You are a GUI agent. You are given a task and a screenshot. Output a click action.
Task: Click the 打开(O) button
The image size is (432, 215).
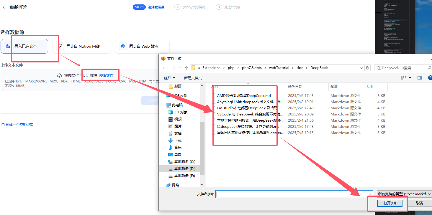pyautogui.click(x=390, y=203)
